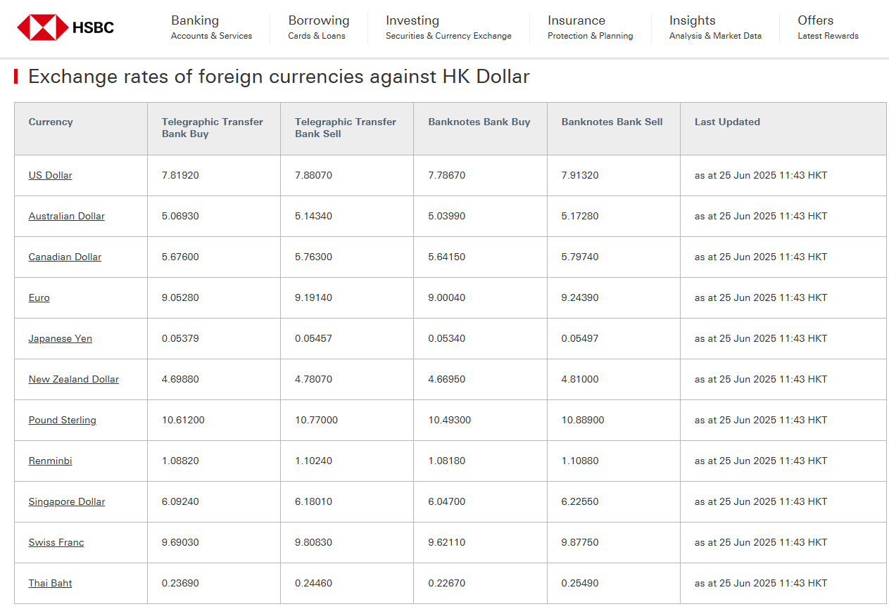Select the New Zealand Dollar link
The image size is (889, 609).
pyautogui.click(x=74, y=379)
